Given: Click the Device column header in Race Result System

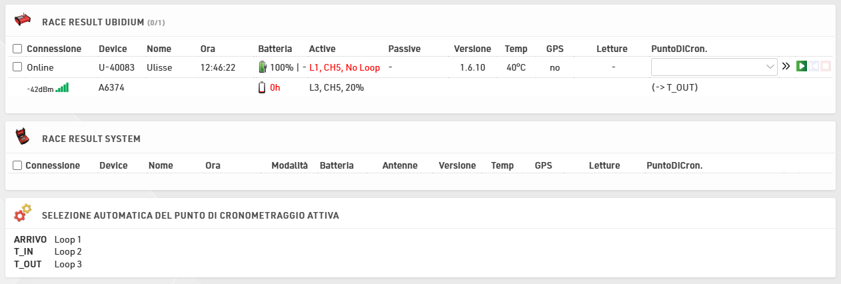Looking at the screenshot, I should tap(113, 165).
